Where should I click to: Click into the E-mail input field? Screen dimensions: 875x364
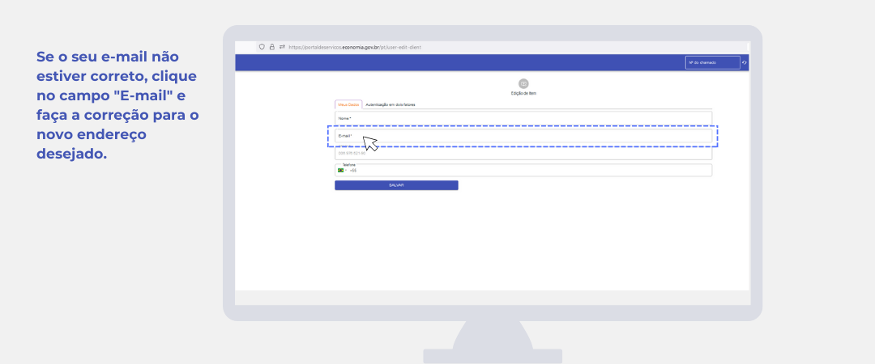pos(523,136)
